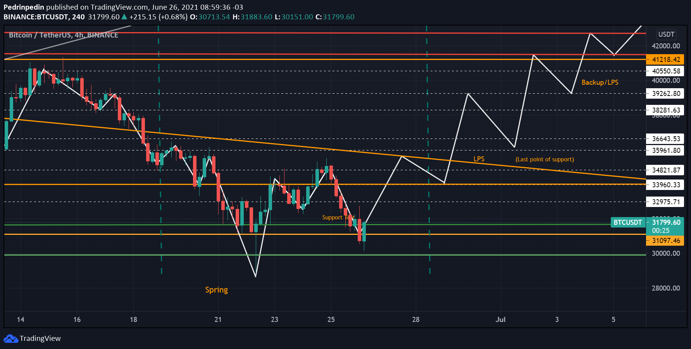Click the L:30151.00 low value

pyautogui.click(x=293, y=17)
